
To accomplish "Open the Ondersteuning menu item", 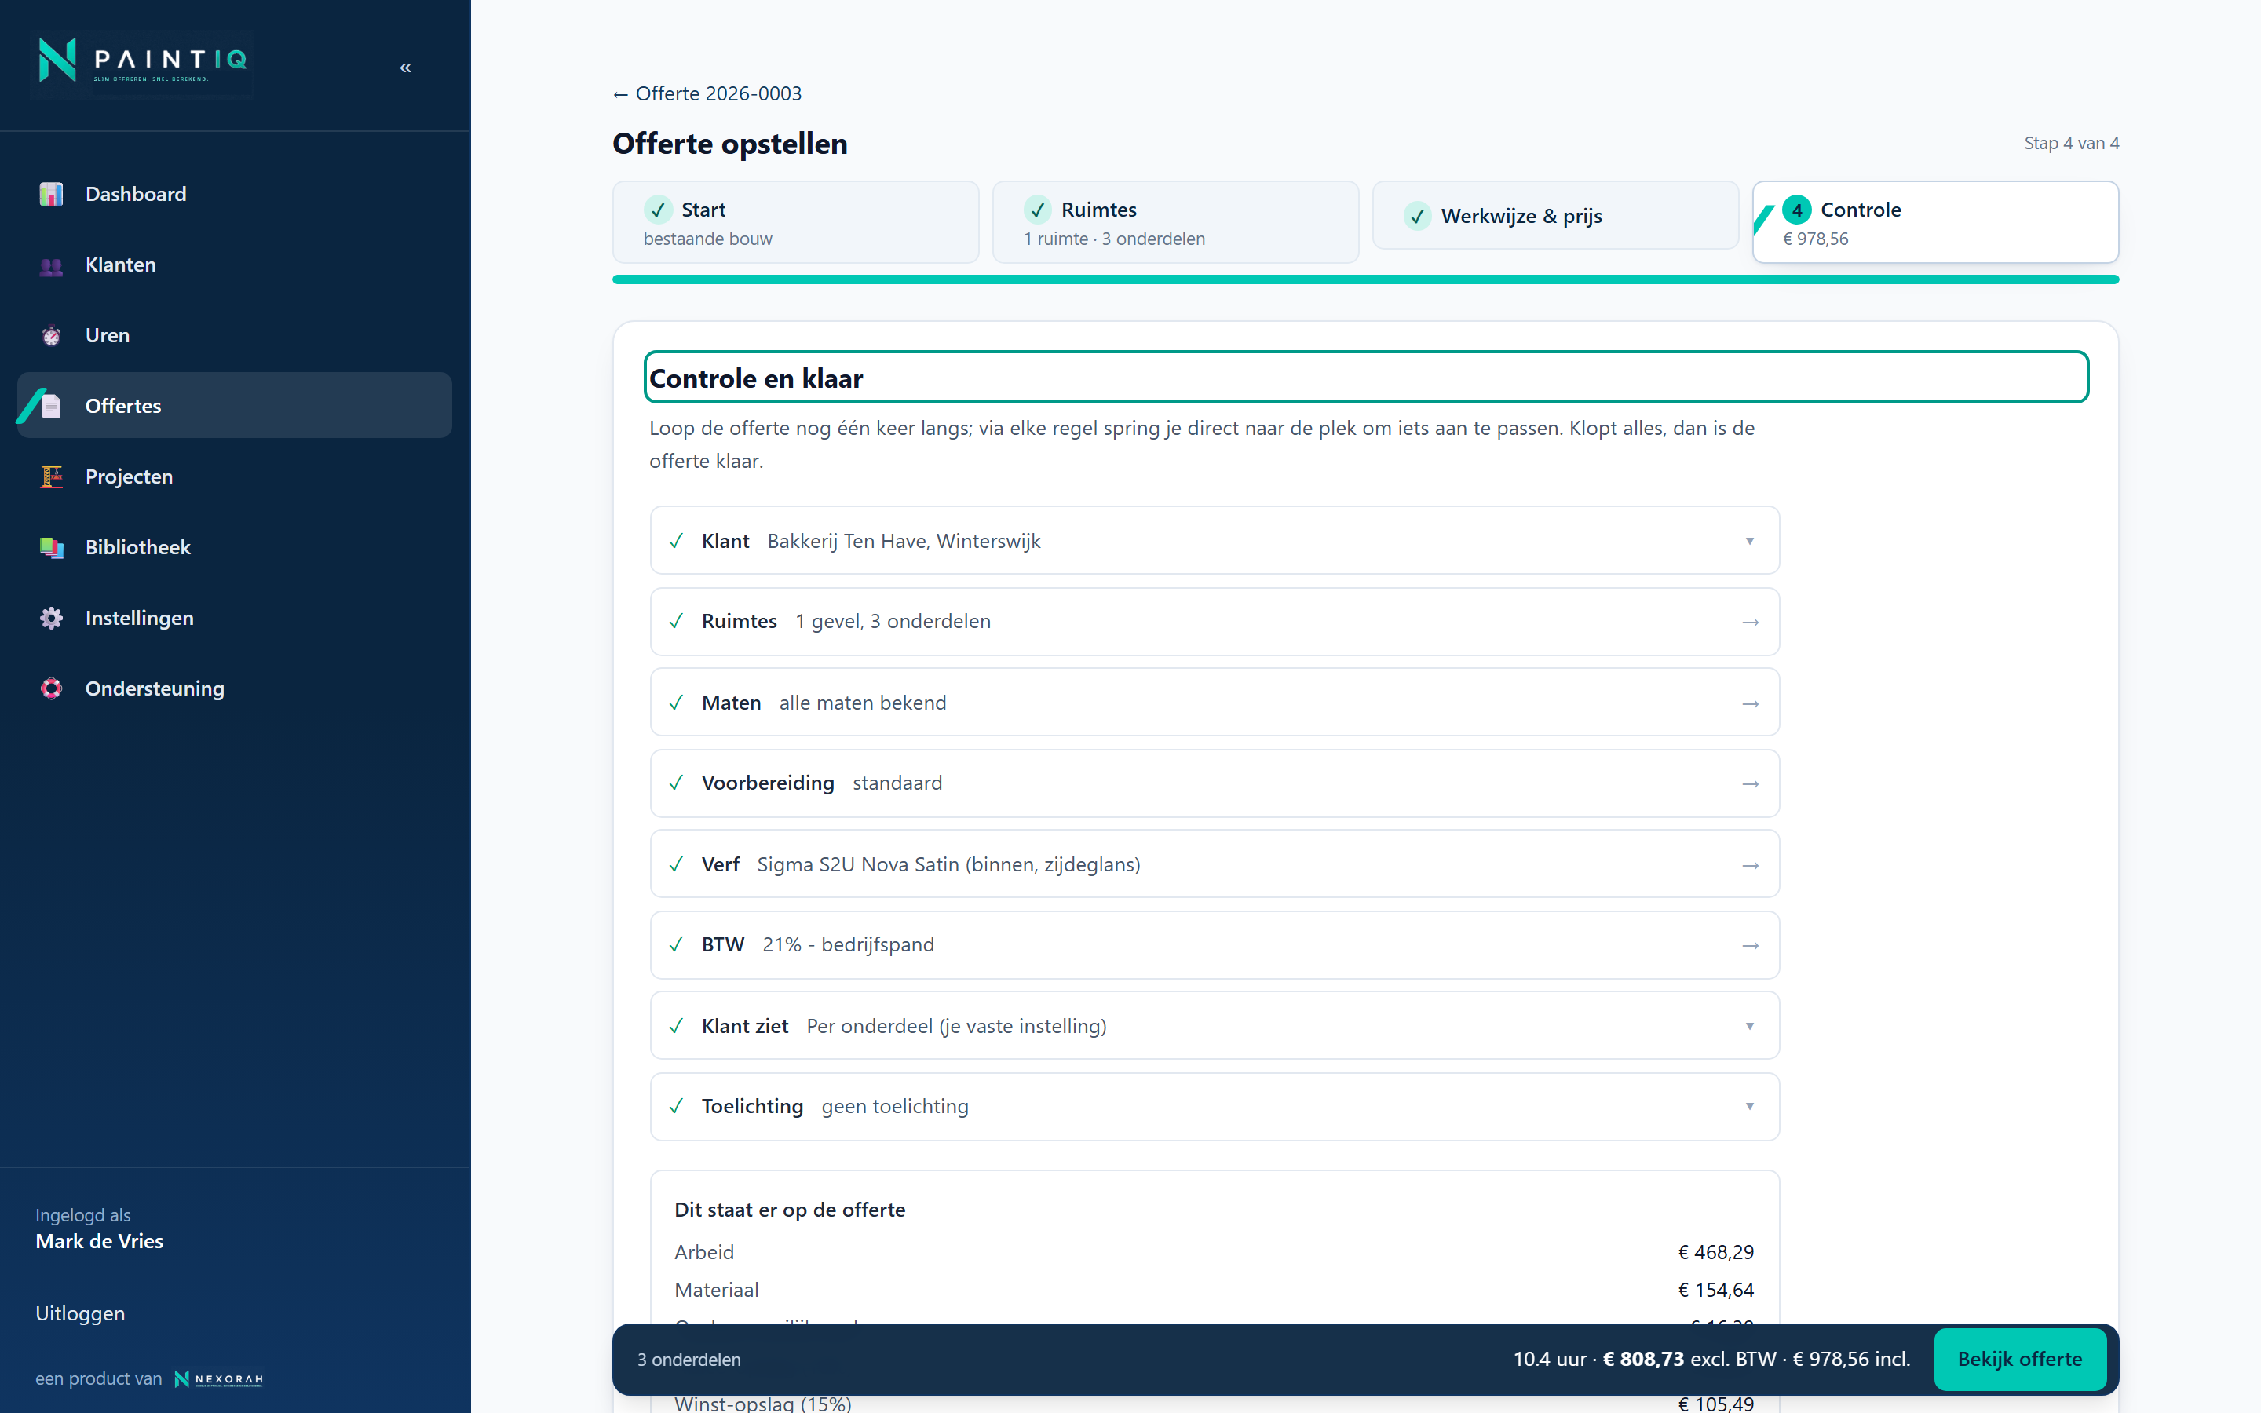I will (235, 688).
